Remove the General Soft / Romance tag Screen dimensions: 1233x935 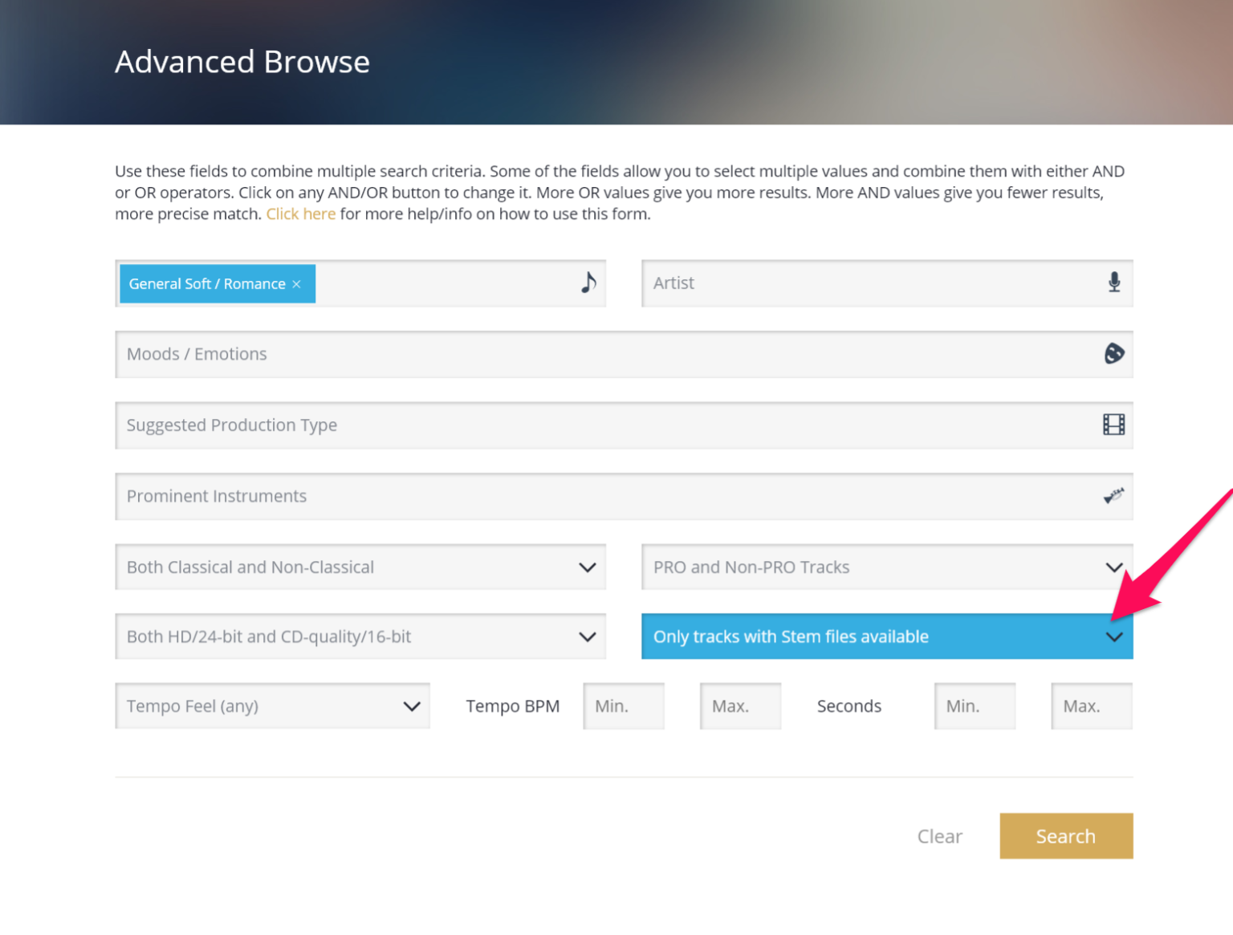pyautogui.click(x=297, y=284)
